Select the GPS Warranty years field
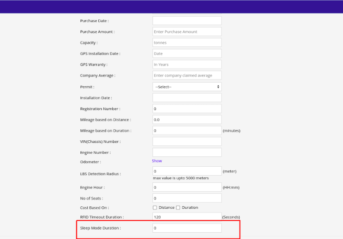This screenshot has width=343, height=239. 187,64
